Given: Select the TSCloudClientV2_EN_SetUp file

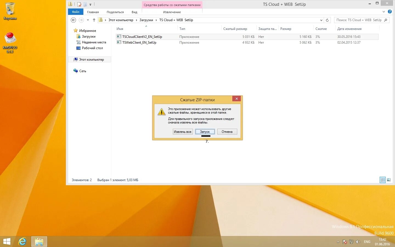Looking at the screenshot, I should (247, 37).
